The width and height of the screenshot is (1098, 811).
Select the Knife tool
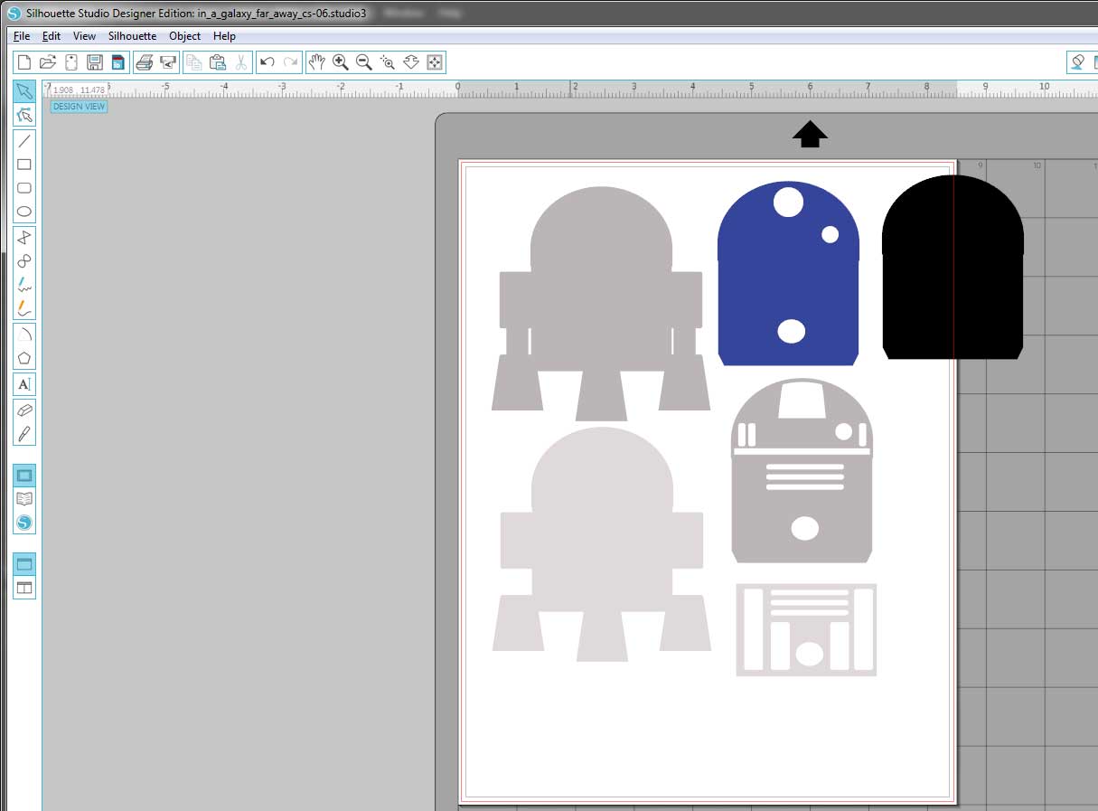click(x=24, y=433)
